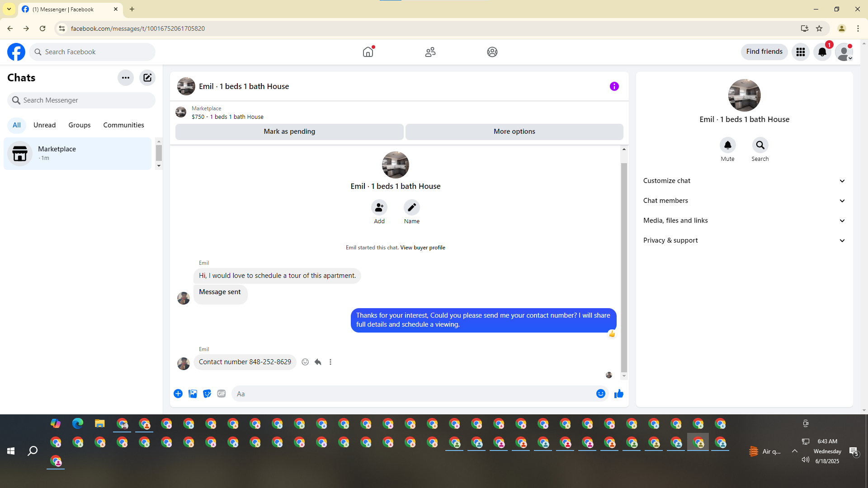The width and height of the screenshot is (868, 488).
Task: Bookmark this page with star icon
Action: coord(819,28)
